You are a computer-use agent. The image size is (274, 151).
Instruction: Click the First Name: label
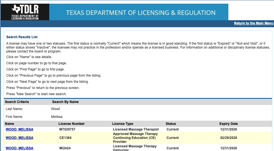(14, 117)
